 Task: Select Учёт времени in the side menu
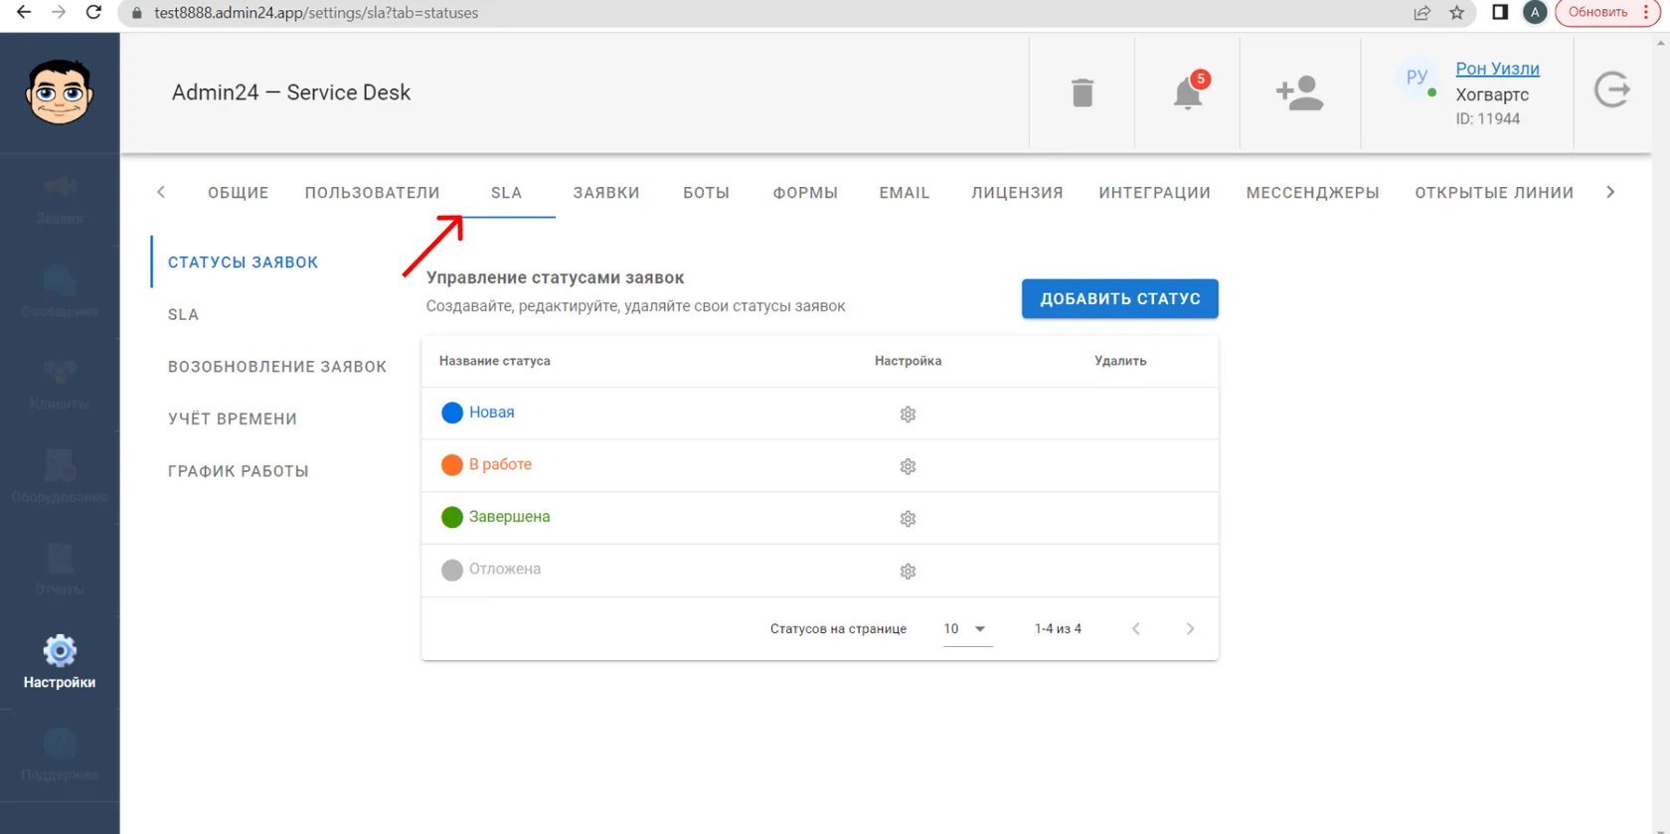(x=233, y=419)
